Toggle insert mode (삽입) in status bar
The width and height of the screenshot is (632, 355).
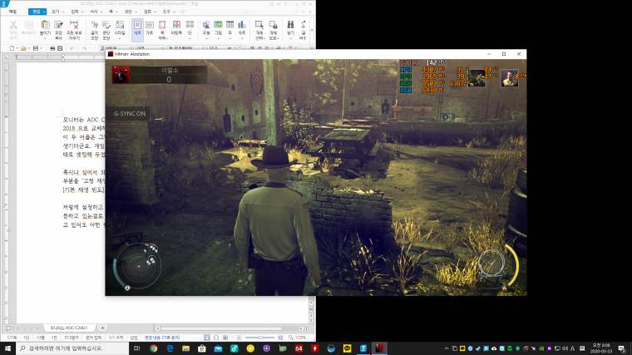pos(134,338)
